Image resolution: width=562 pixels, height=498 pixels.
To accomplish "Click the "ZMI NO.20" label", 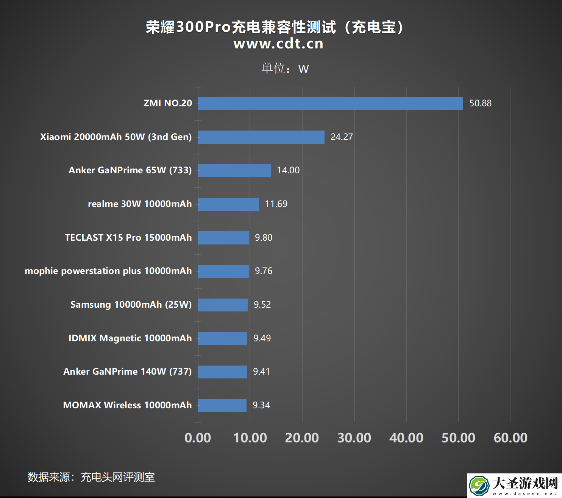I will (168, 103).
